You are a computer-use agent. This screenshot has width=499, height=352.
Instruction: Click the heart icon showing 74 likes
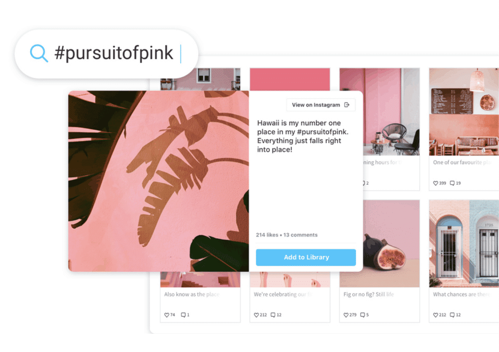click(x=167, y=315)
